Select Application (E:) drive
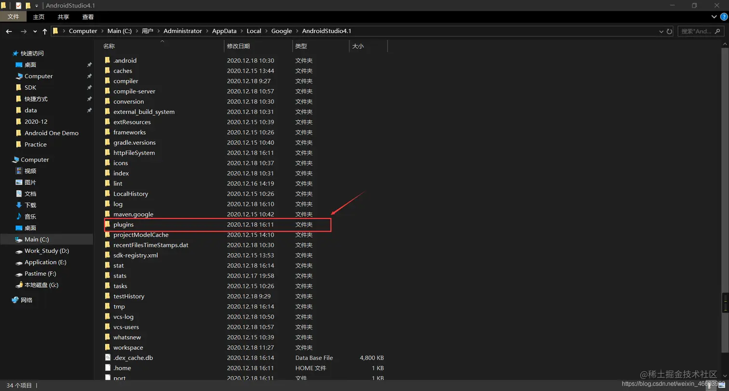Screen dimensions: 729x391 click(45, 262)
